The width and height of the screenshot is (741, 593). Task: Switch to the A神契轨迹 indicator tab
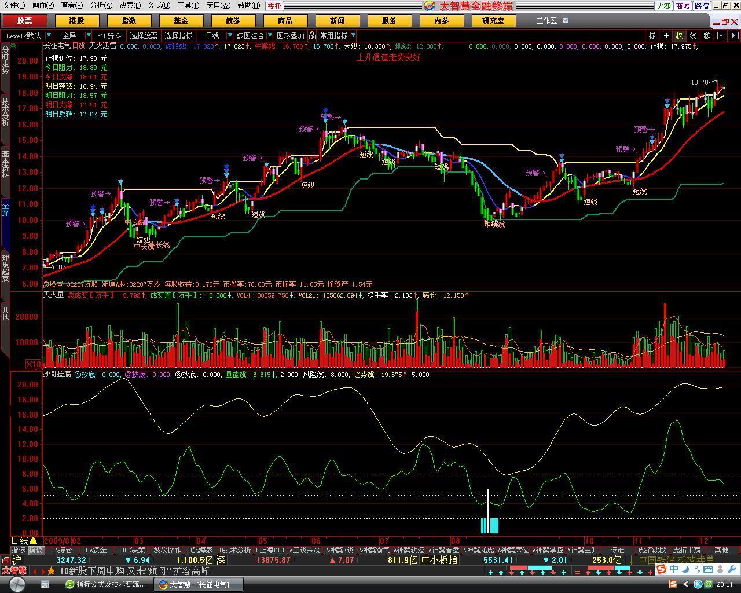click(409, 550)
